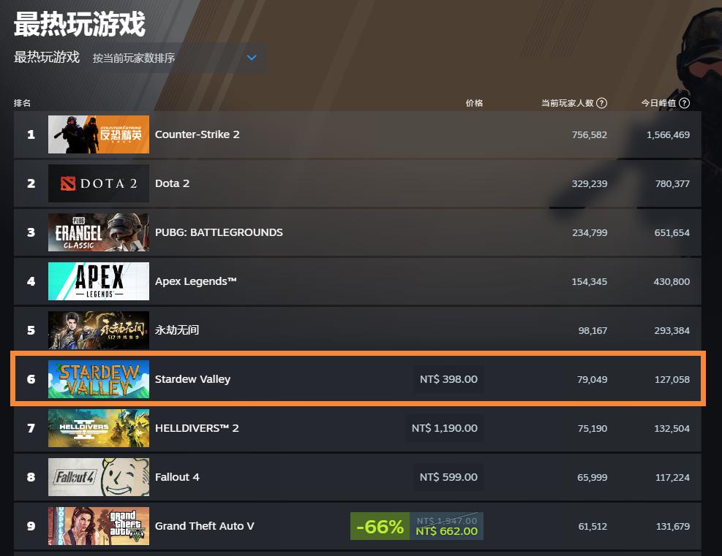Open Grand Theft Auto V thumbnail

(x=99, y=526)
